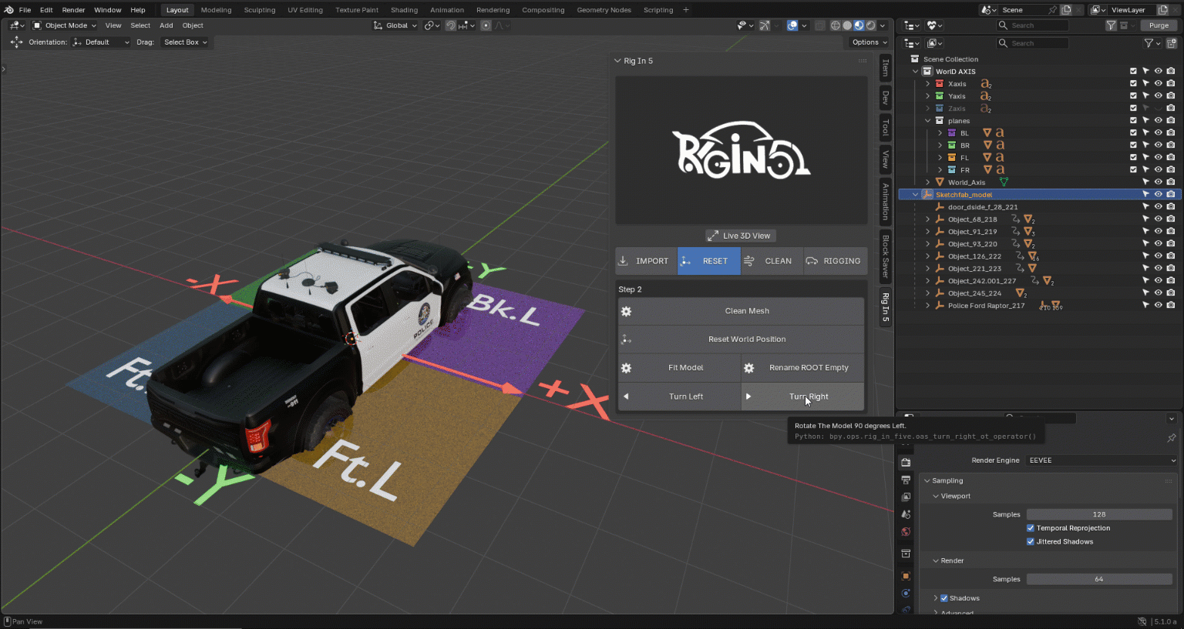Click the Rename ROOT Empty gear icon

748,368
